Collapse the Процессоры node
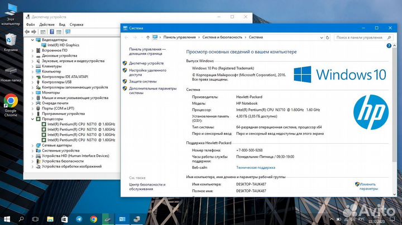Viewport: 402px width, 225px height. [x=32, y=119]
